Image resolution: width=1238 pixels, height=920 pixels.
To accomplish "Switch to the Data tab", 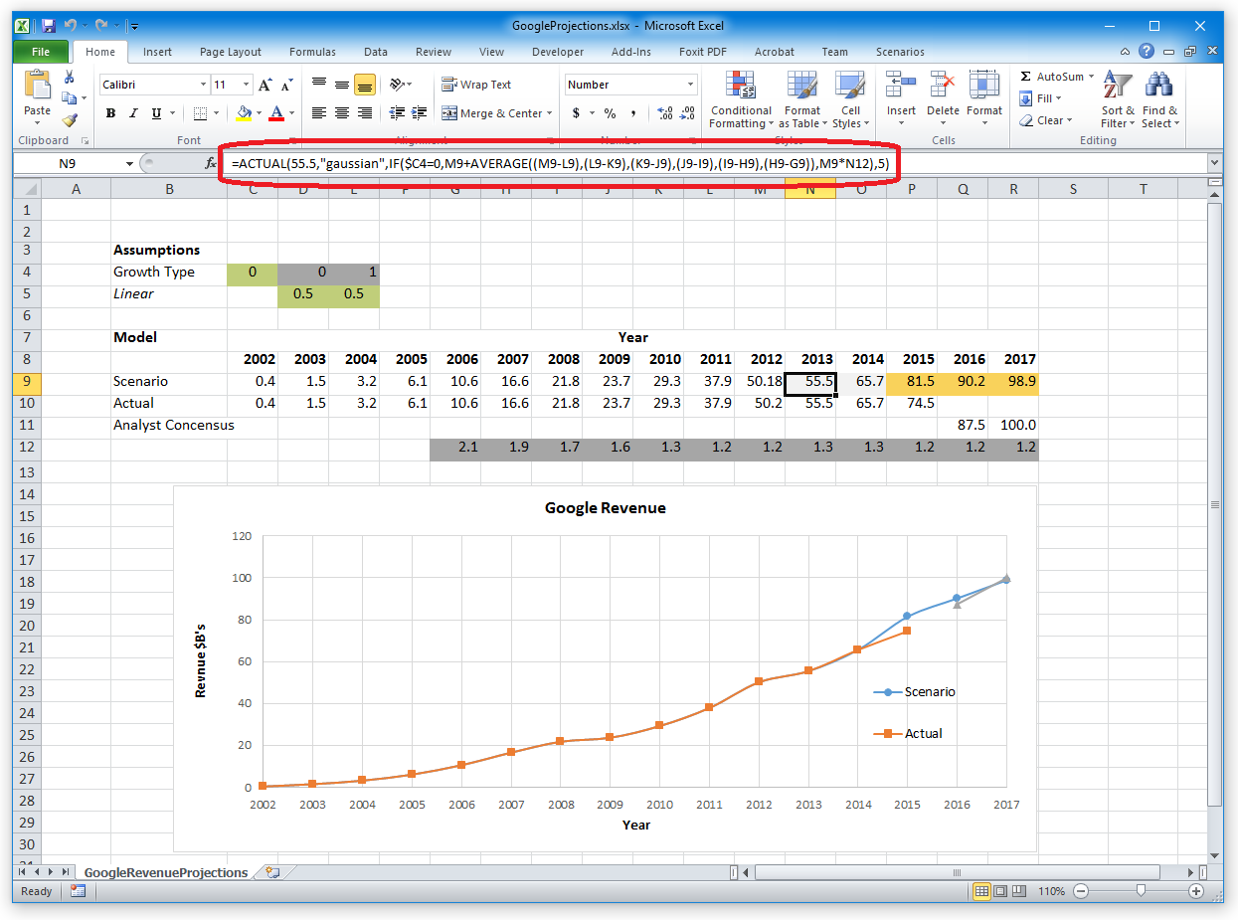I will click(x=376, y=52).
